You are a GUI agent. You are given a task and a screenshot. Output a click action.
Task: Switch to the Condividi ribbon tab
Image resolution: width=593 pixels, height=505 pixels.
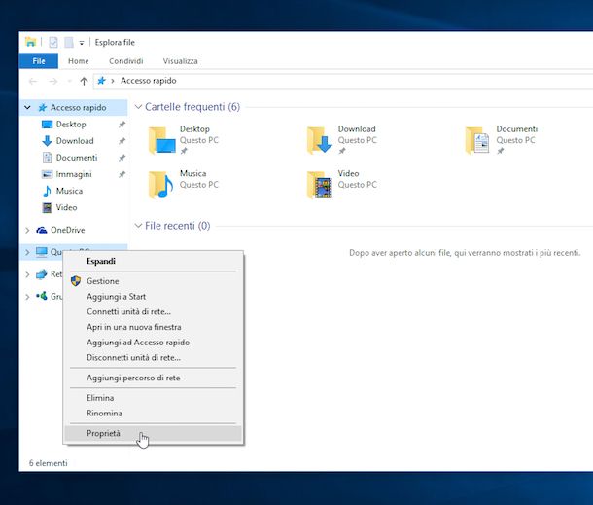point(126,61)
